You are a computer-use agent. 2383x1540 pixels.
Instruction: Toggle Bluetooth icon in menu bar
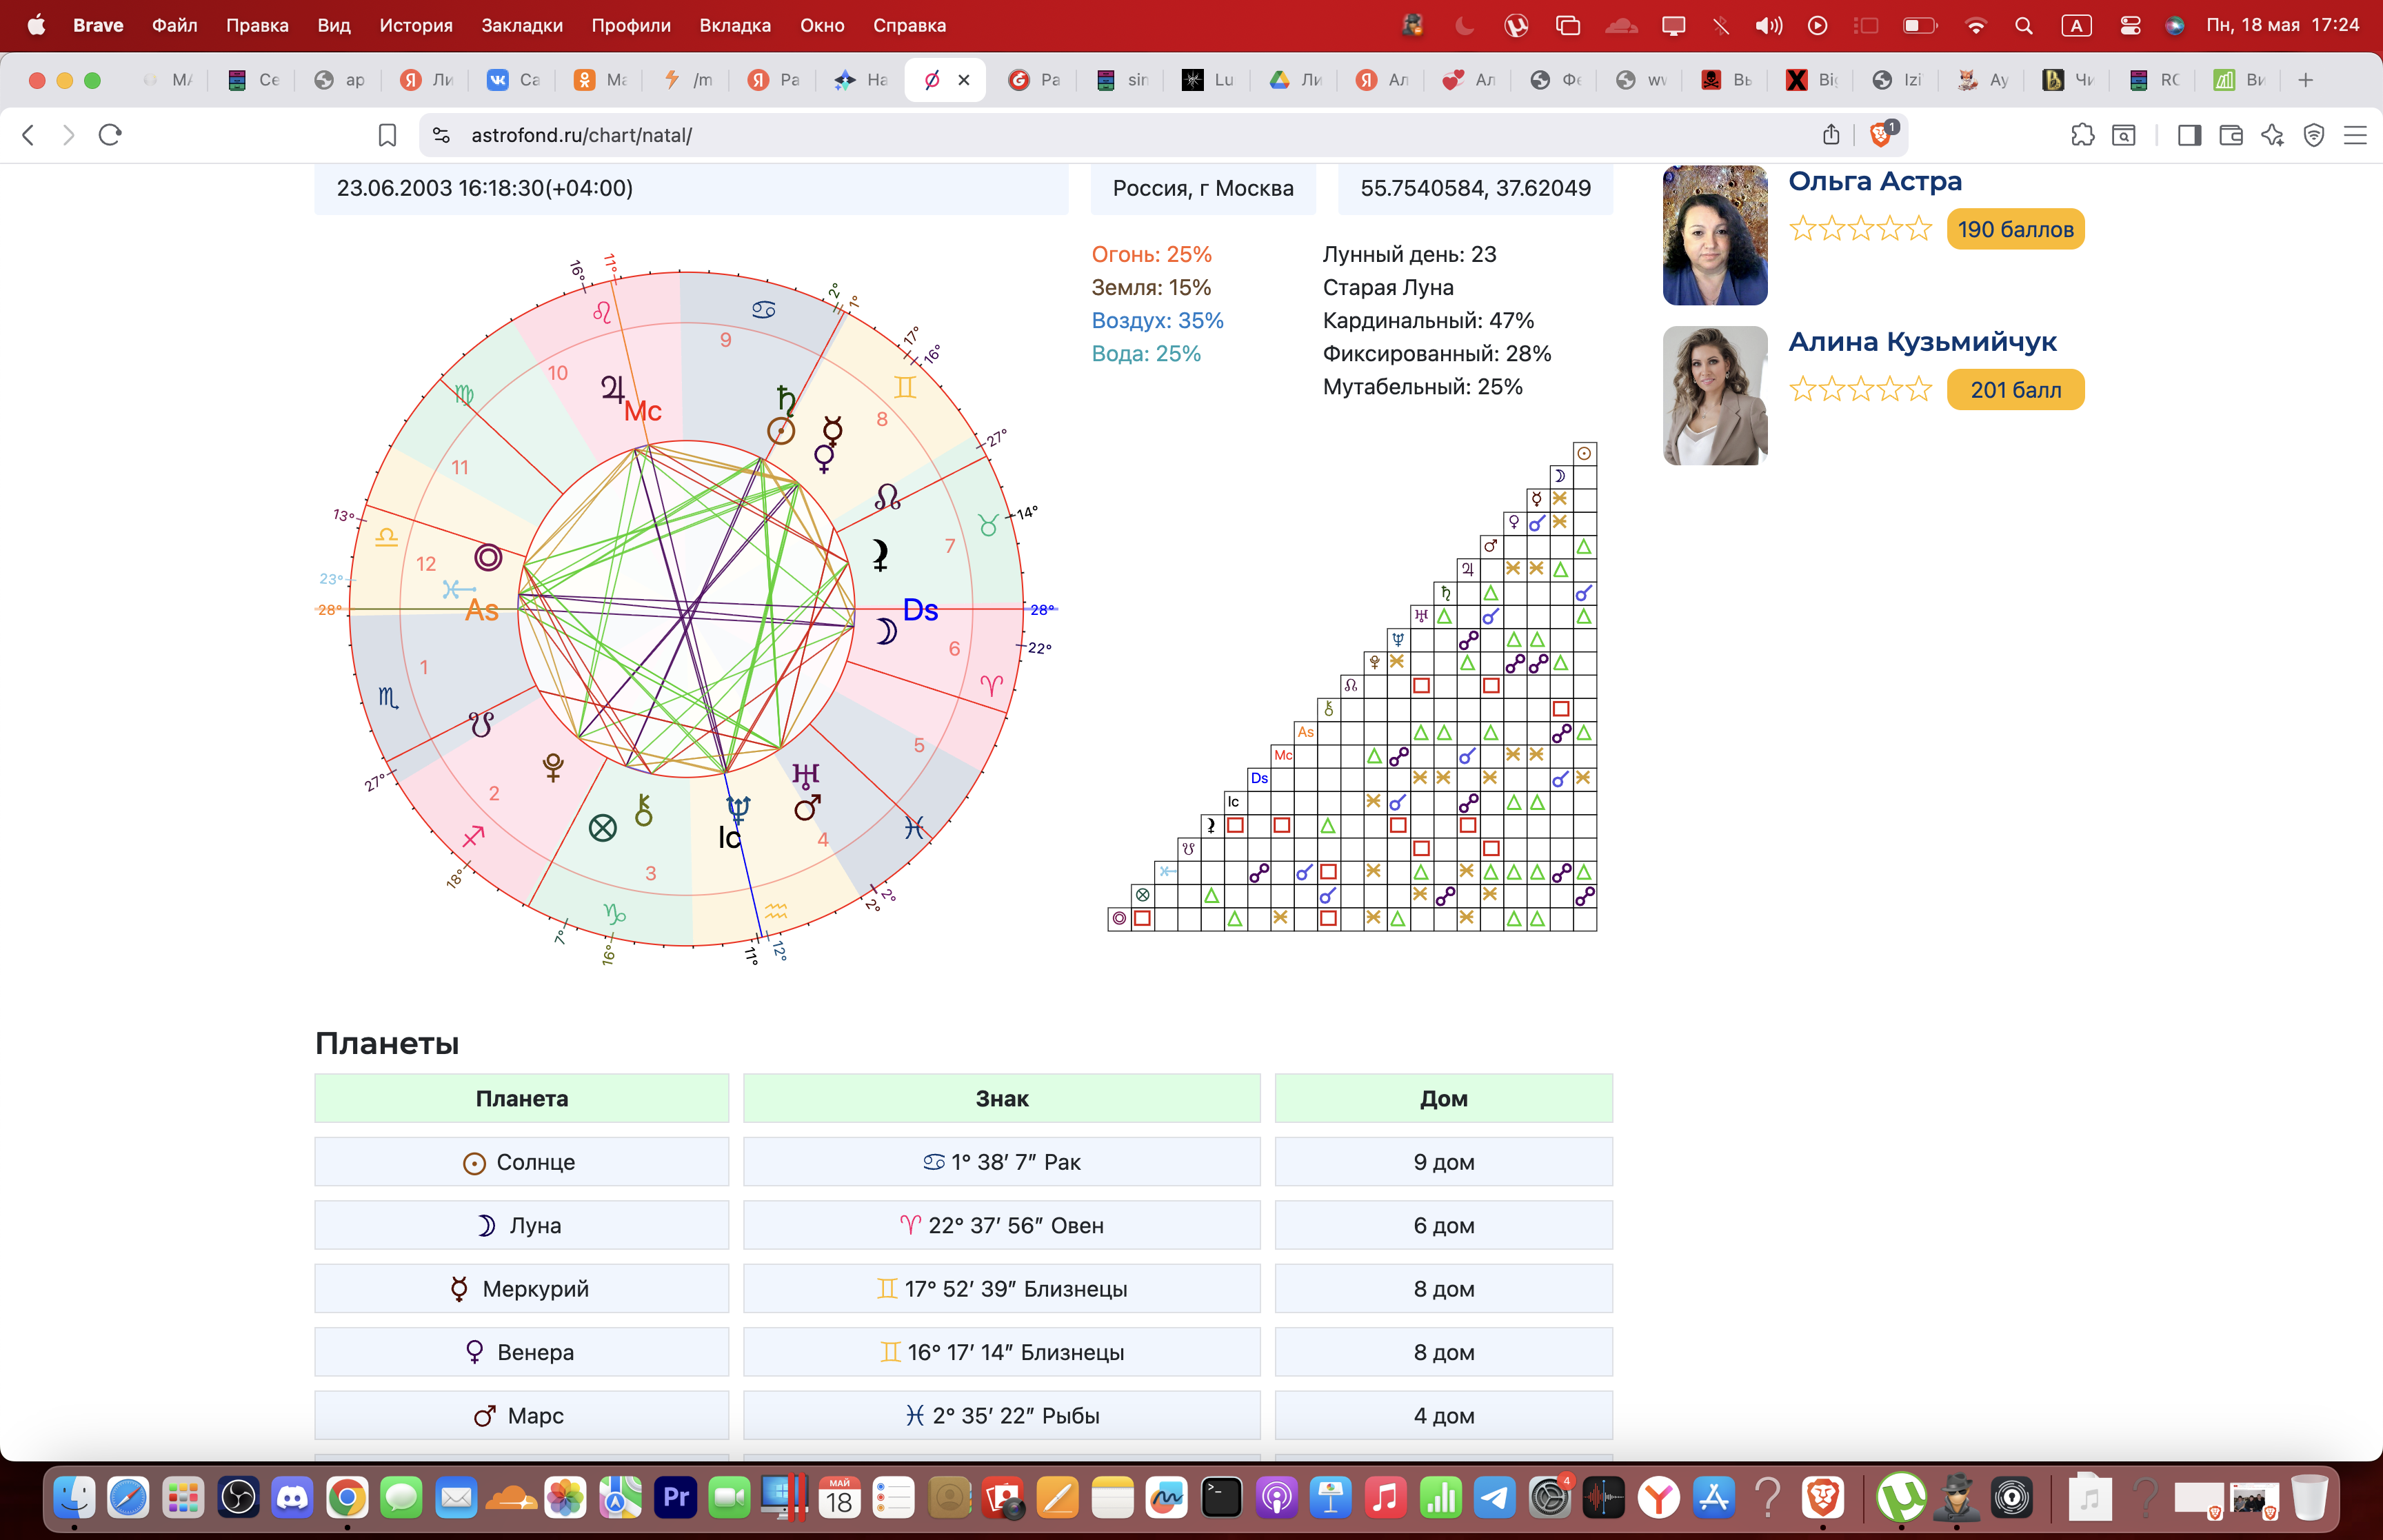point(1720,25)
